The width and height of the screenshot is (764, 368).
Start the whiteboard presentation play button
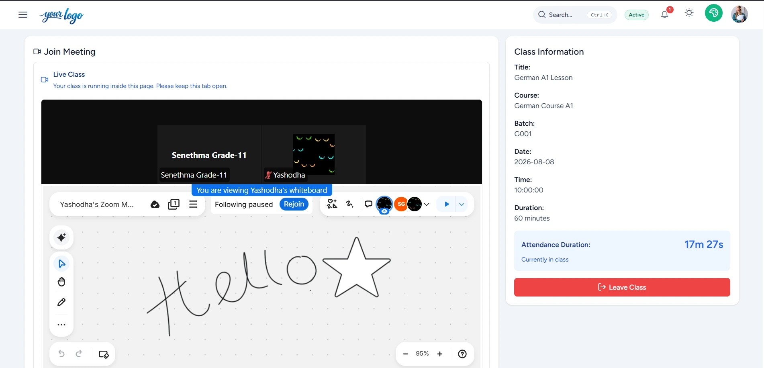point(446,204)
